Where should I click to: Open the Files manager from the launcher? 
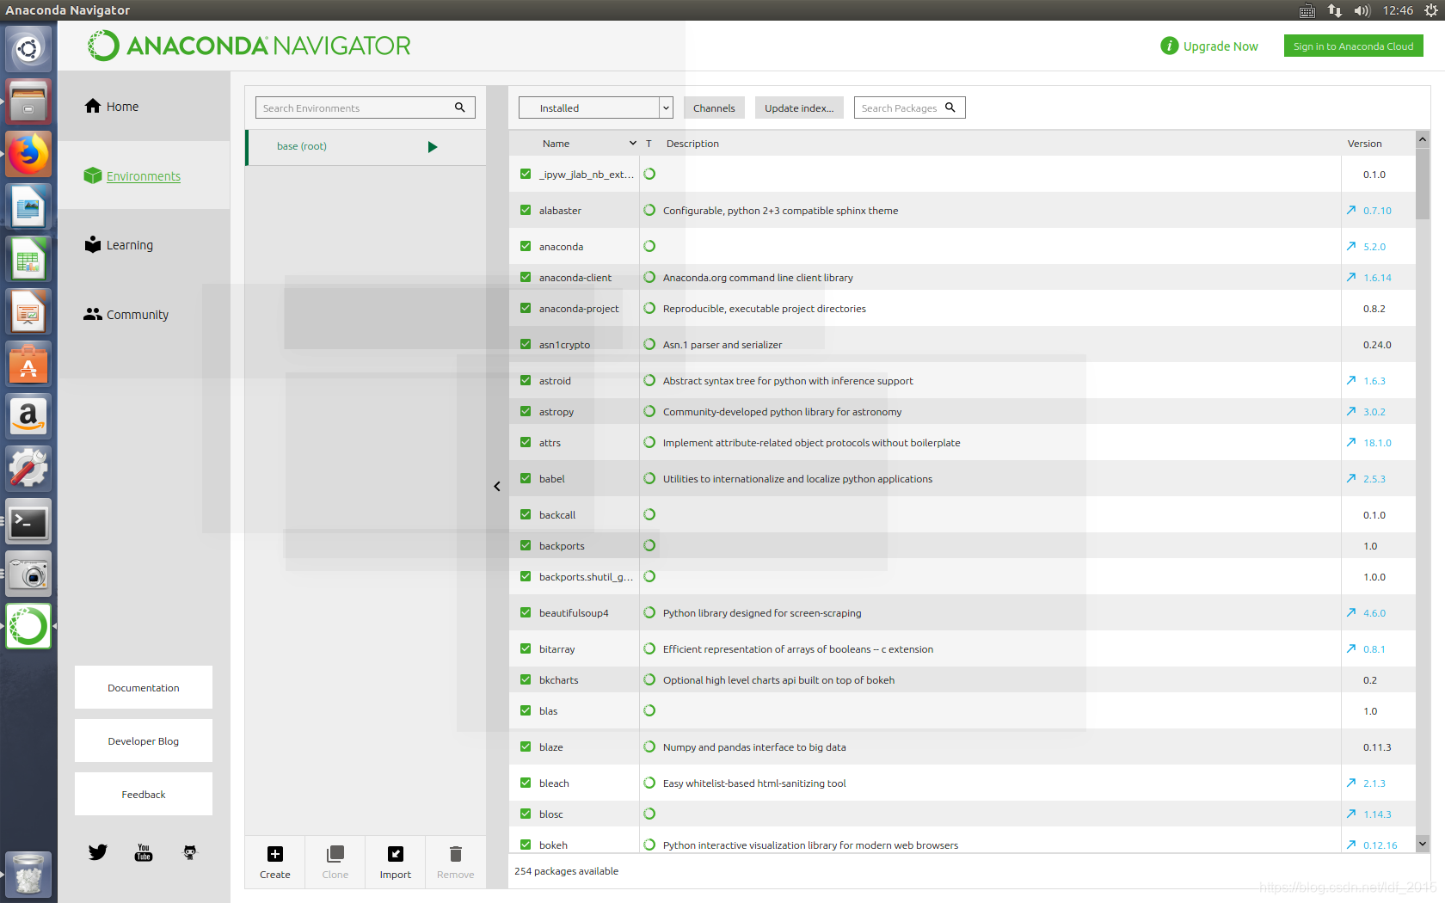pos(28,102)
